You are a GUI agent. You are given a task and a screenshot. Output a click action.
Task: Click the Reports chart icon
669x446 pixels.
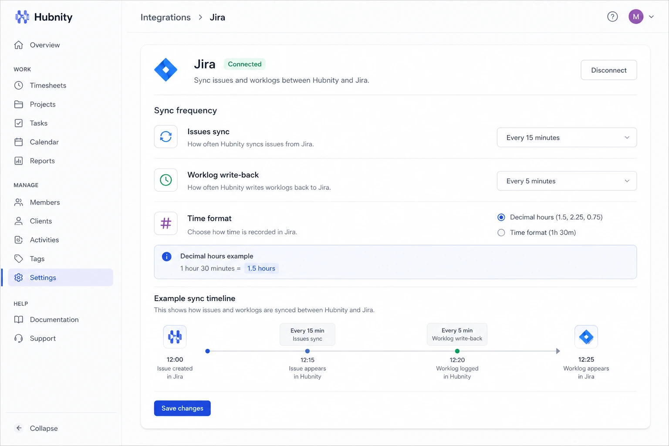(x=18, y=161)
